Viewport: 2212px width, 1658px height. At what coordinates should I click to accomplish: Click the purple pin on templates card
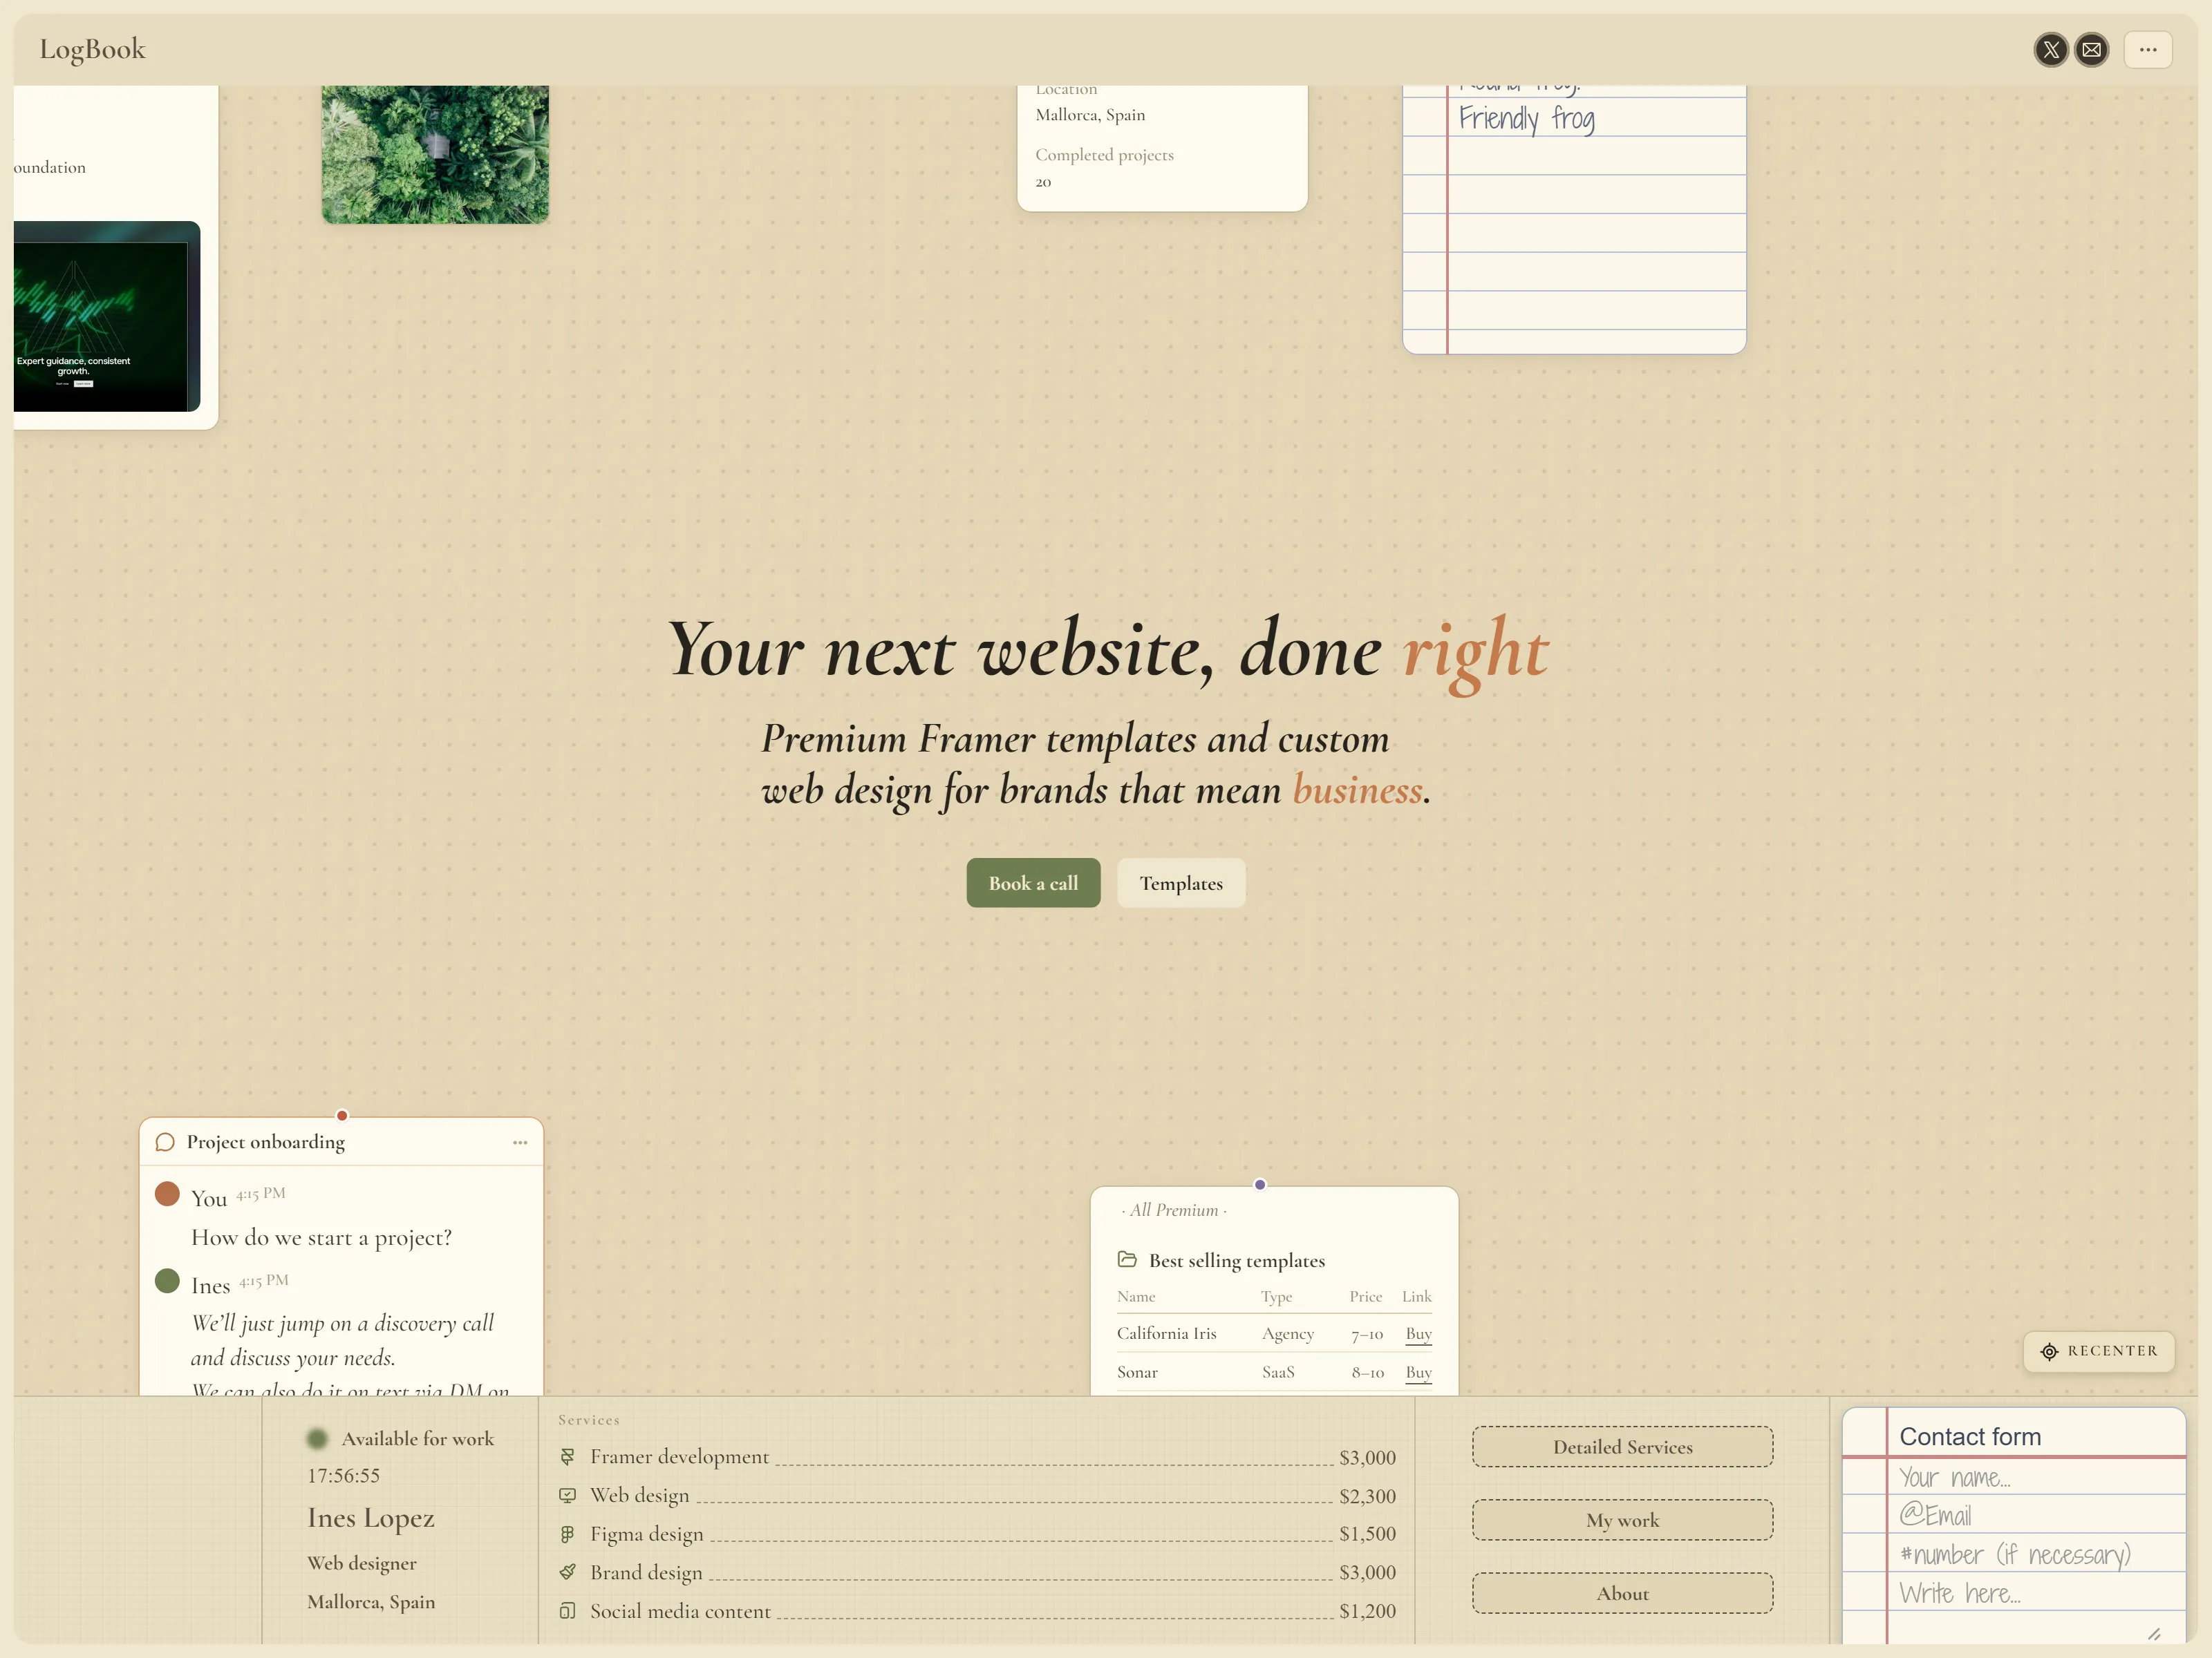[x=1260, y=1184]
